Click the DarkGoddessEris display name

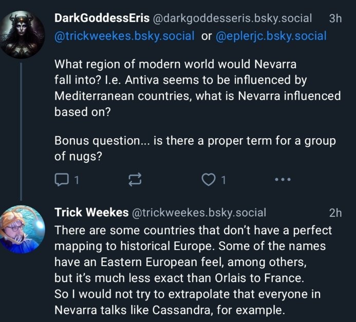pos(102,18)
